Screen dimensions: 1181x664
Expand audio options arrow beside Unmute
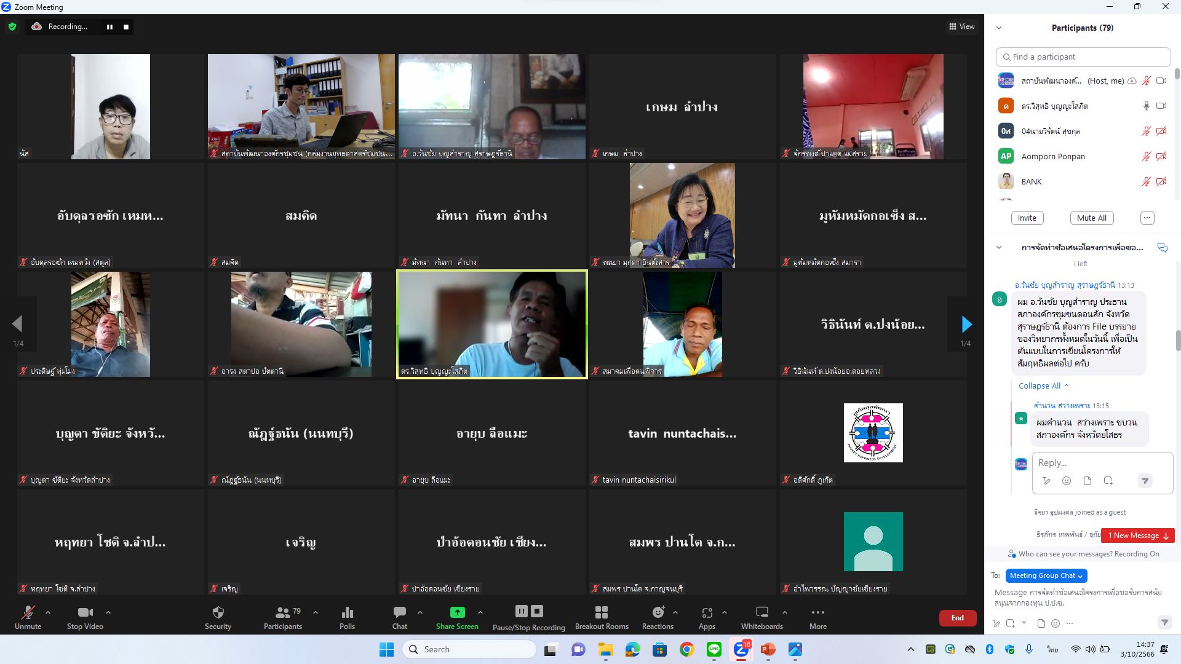coord(48,612)
